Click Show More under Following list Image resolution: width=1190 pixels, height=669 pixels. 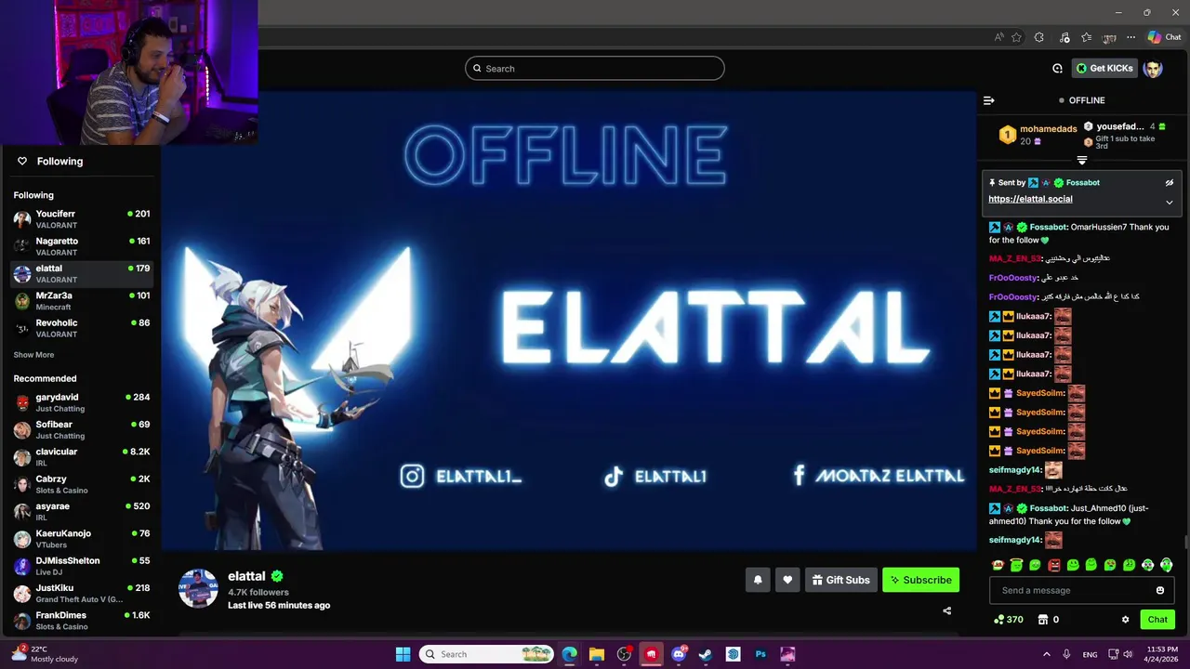(33, 355)
